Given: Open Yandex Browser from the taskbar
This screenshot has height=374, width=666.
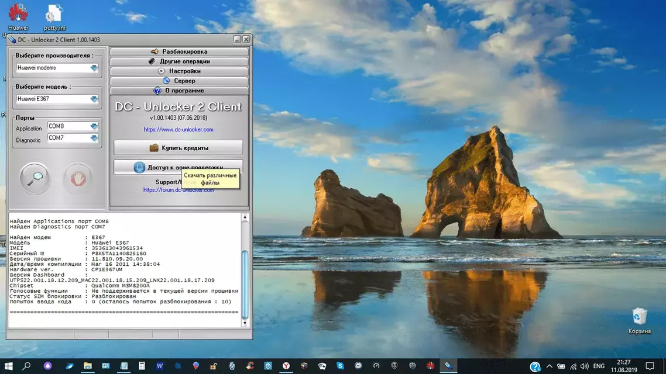Looking at the screenshot, I should pos(287,366).
